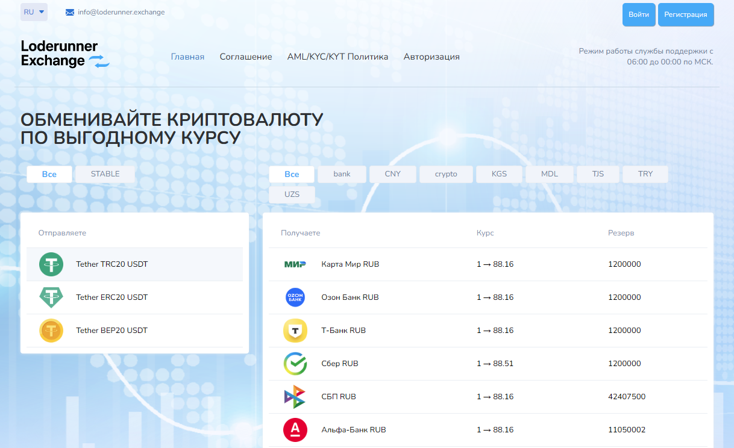Click the Loderunner Exchange logo
This screenshot has height=448, width=734.
65,54
